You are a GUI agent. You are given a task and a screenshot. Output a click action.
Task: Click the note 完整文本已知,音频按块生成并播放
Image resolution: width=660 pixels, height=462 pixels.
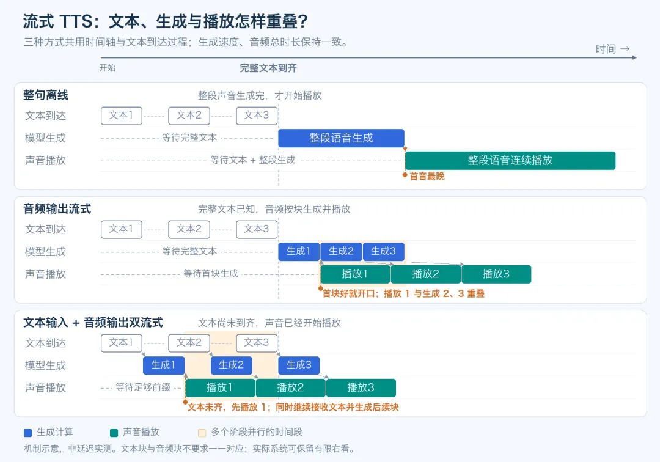tap(274, 209)
